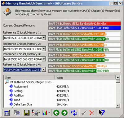Click the user and computer toolbar icon
The image size is (124, 118).
(36, 113)
